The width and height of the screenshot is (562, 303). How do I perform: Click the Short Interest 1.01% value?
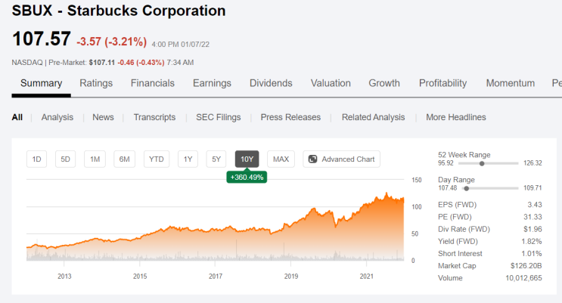coord(532,253)
